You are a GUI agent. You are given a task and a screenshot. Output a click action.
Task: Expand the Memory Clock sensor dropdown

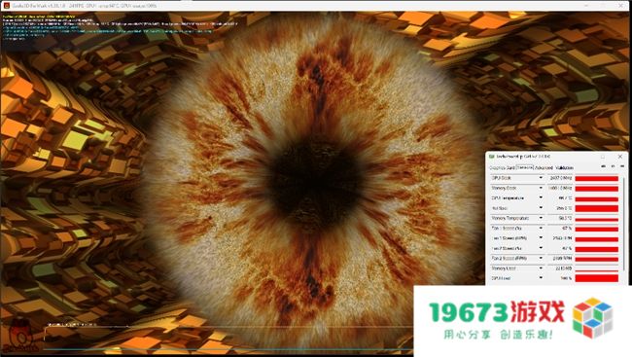click(541, 188)
